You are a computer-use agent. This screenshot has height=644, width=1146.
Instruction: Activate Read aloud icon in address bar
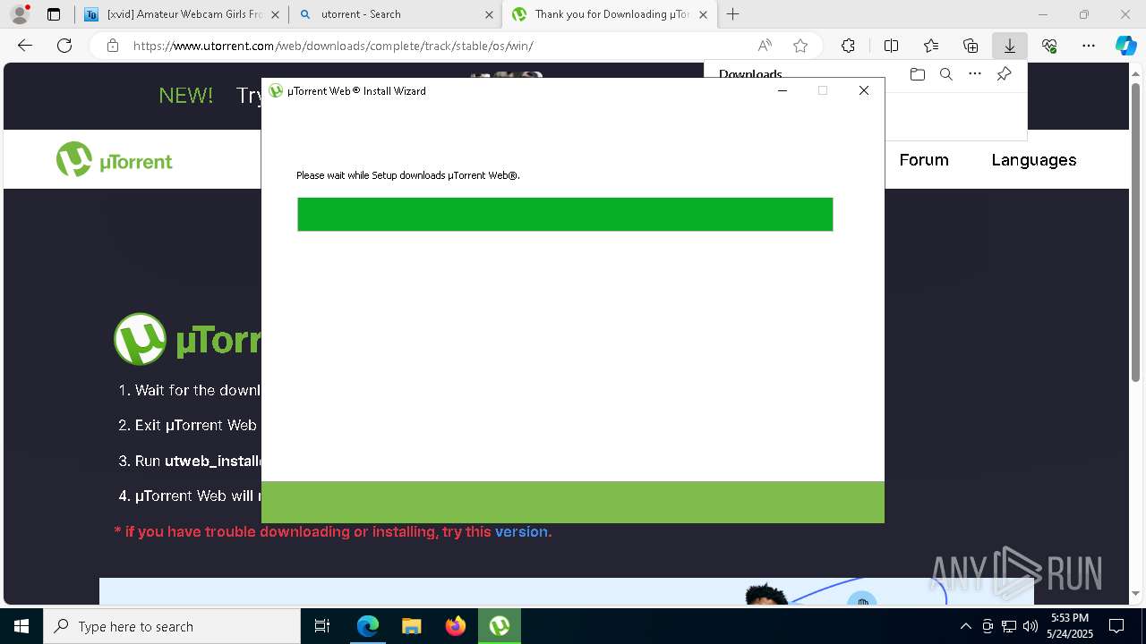point(765,46)
